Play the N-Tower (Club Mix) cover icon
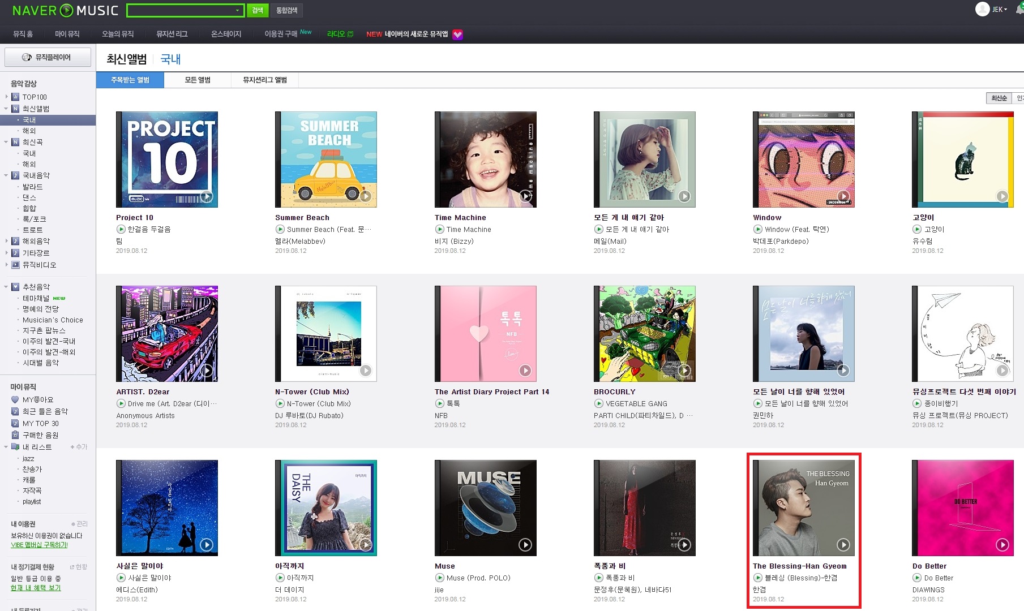Viewport: 1024px width, 611px height. point(366,371)
